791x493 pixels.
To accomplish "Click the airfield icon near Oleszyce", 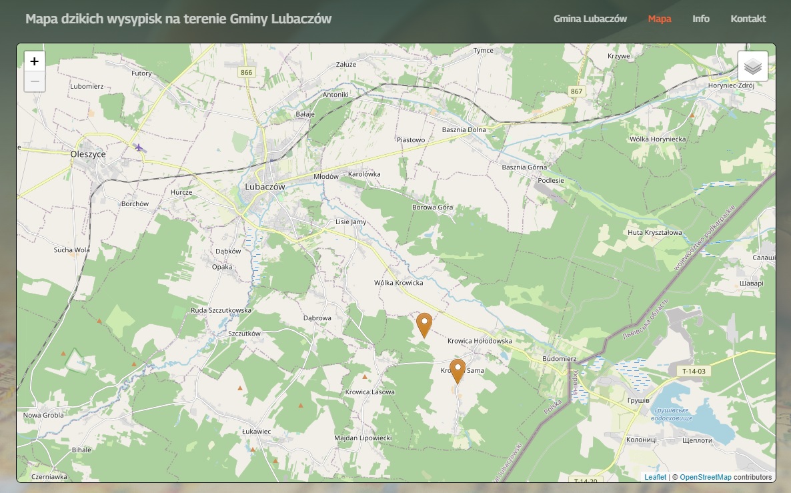I will point(139,147).
